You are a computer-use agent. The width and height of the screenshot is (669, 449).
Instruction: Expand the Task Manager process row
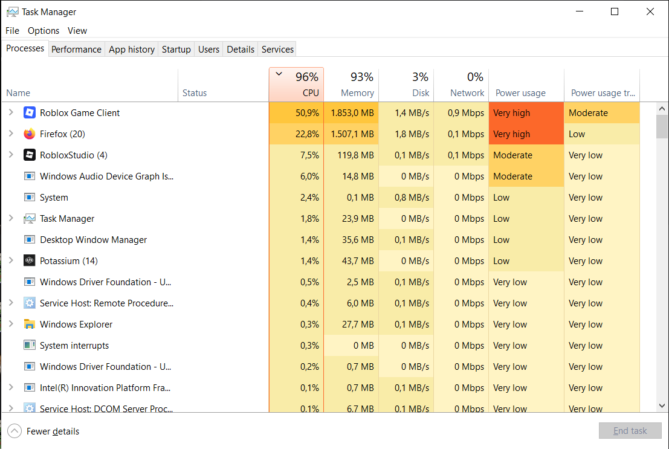click(11, 218)
